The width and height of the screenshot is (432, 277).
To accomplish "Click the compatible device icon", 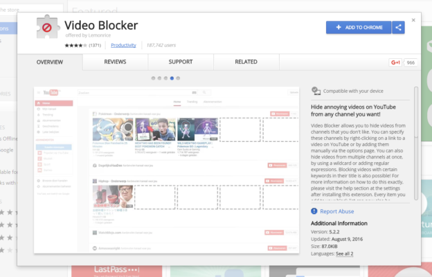I will (316, 91).
